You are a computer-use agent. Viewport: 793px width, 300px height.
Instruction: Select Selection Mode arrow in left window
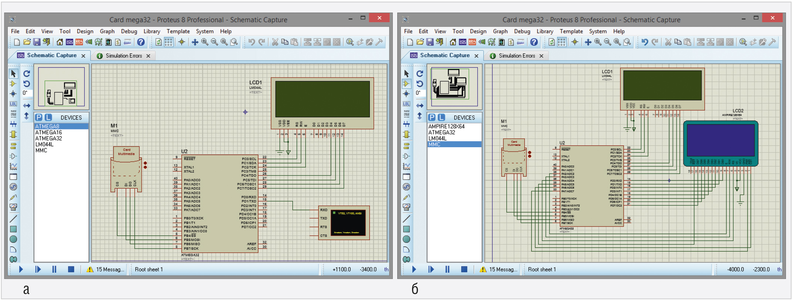[x=13, y=73]
